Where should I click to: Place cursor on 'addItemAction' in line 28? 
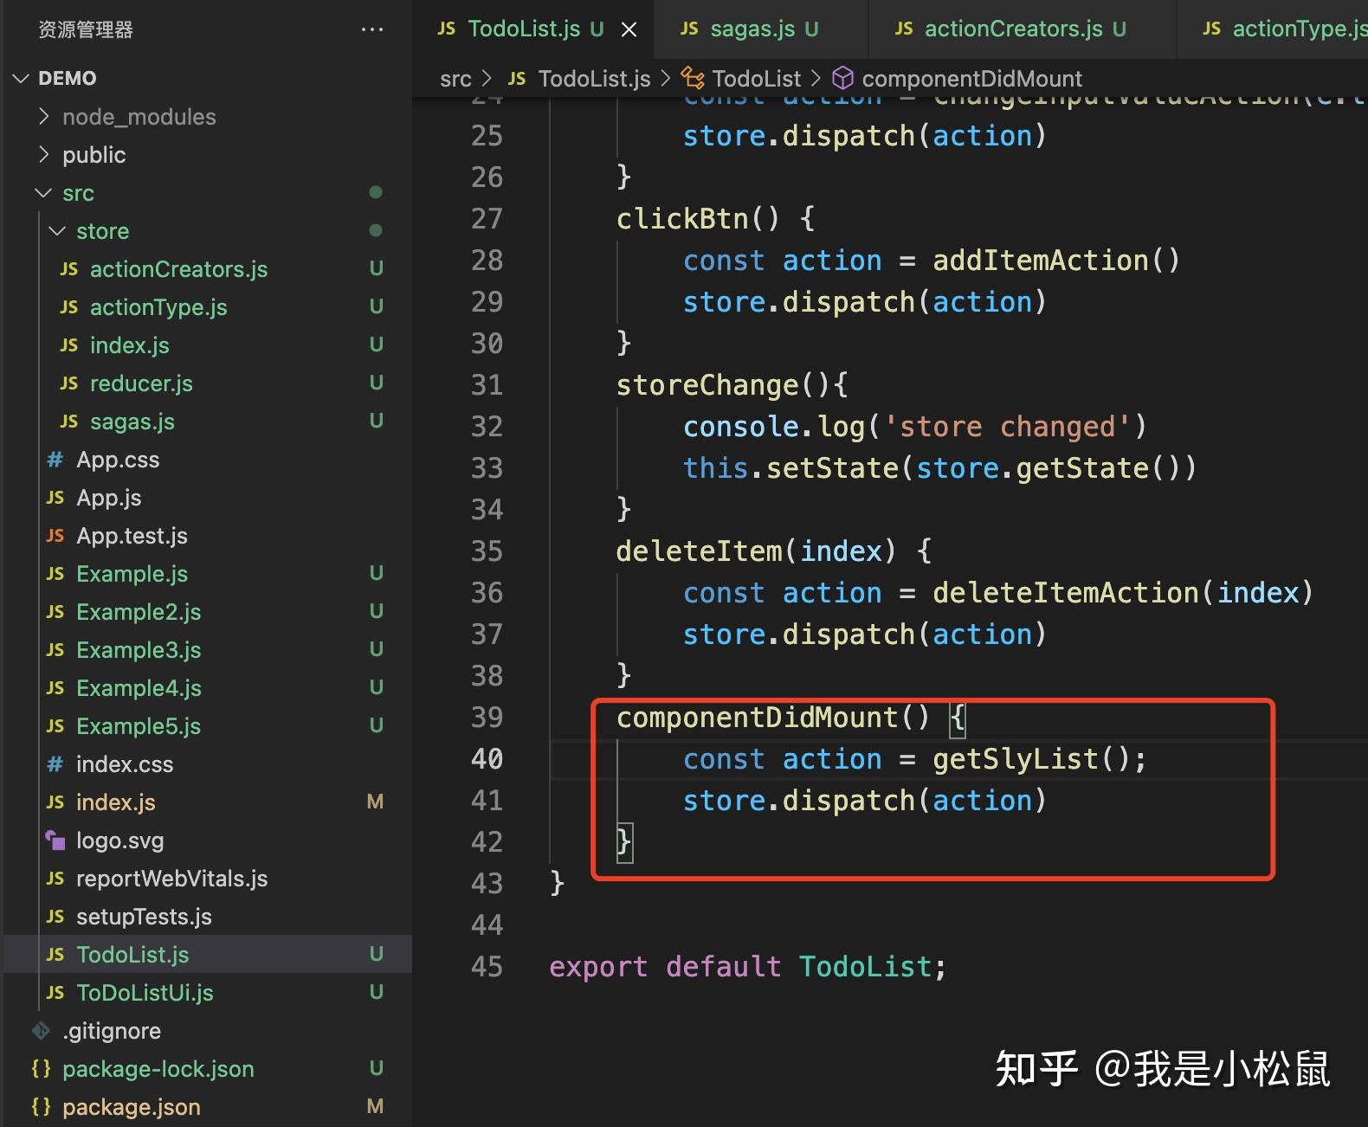[1040, 261]
